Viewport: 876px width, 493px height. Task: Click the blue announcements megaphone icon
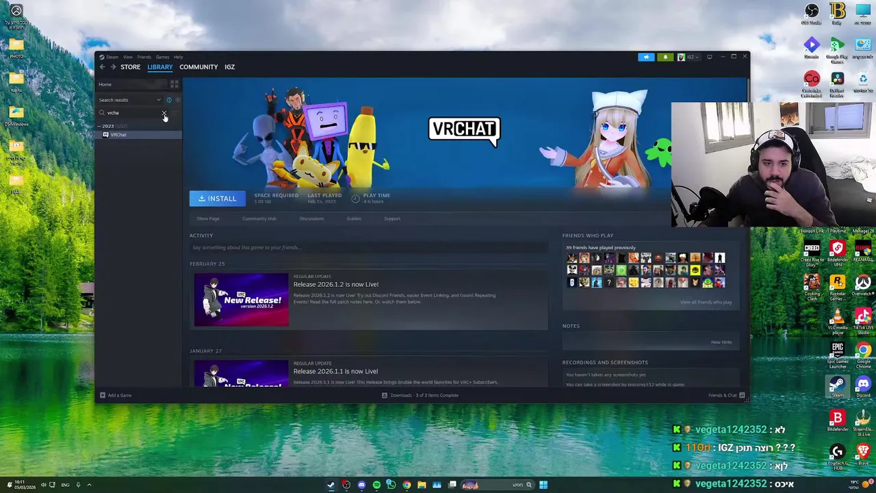646,57
